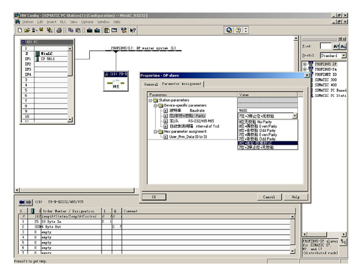Click the Configure Network toolbar icon
The height and width of the screenshot is (279, 361).
point(123,30)
